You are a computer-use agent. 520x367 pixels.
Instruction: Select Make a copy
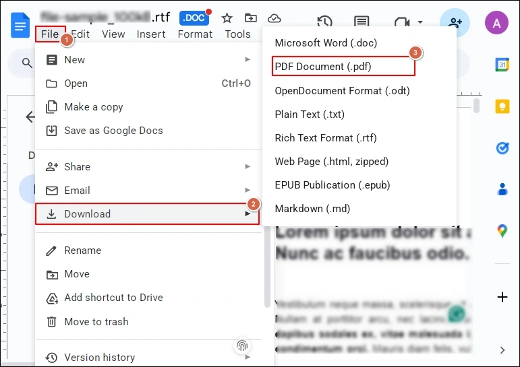148,107
